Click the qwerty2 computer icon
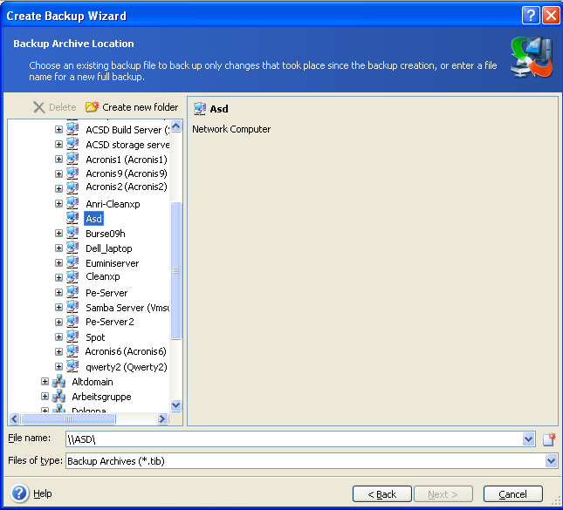563x510 pixels. (72, 366)
